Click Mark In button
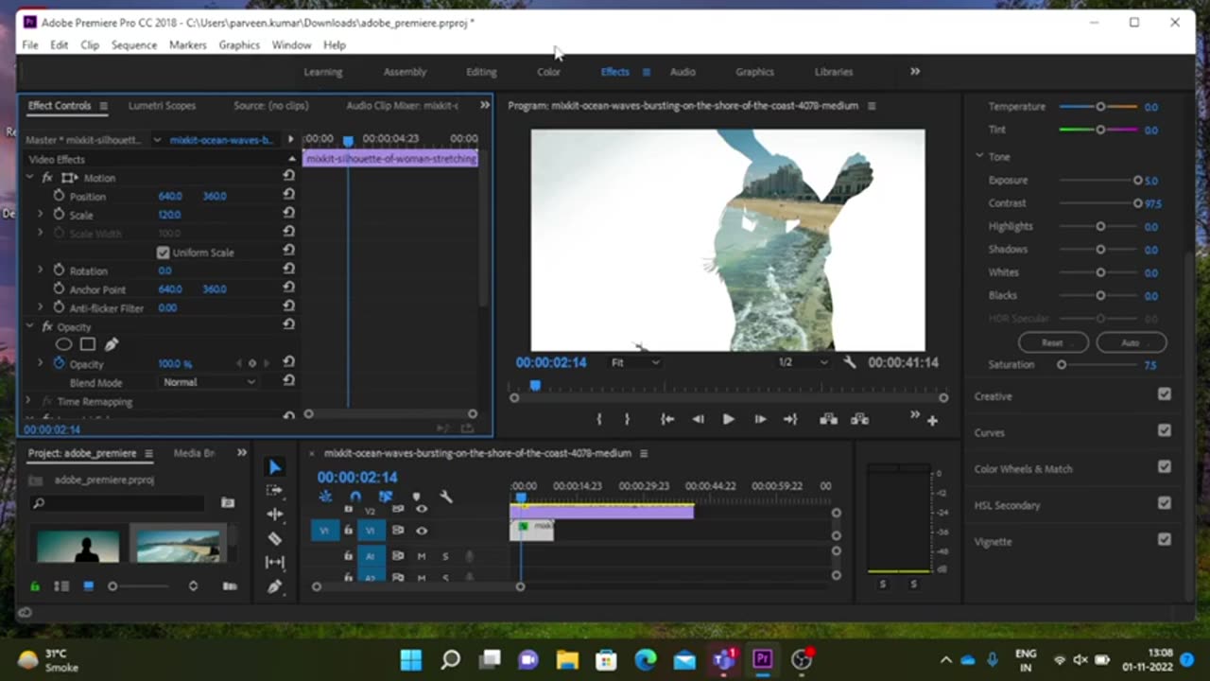Viewport: 1210px width, 681px height. click(599, 419)
